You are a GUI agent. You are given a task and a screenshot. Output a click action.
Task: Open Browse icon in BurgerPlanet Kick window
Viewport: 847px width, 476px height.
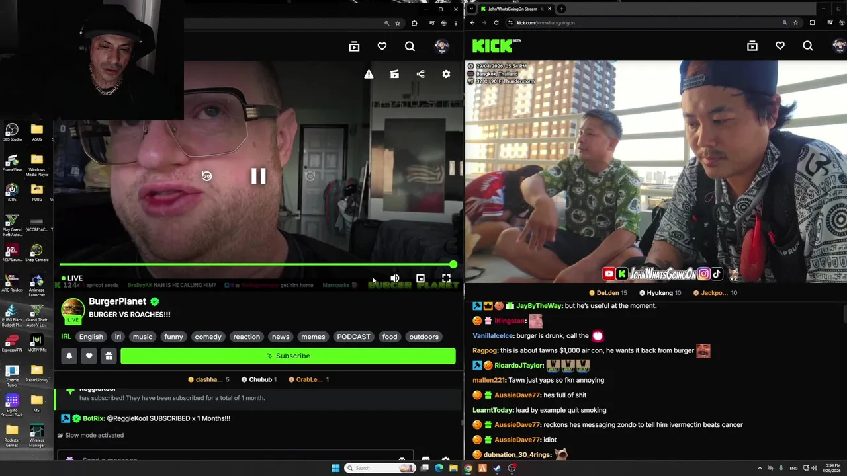tap(354, 46)
